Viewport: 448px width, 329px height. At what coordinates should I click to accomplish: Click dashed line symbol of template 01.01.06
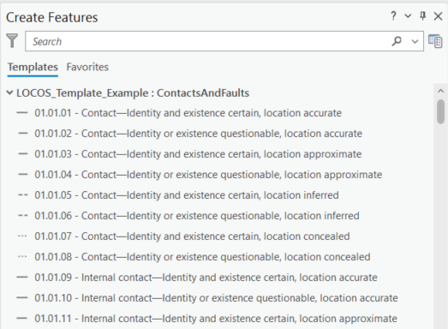click(x=22, y=216)
